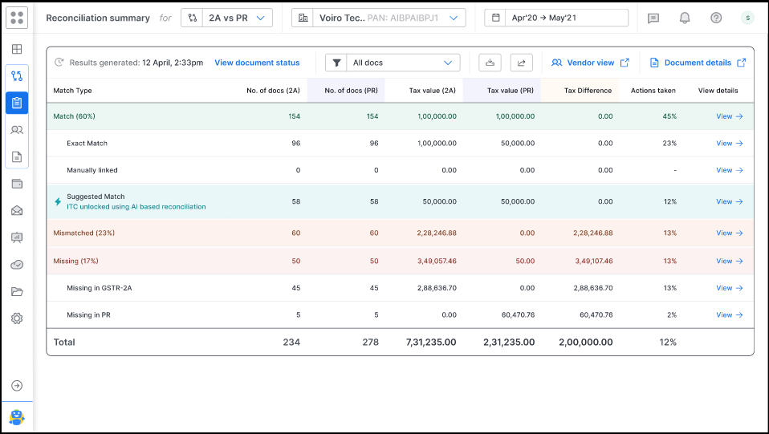Open the 2A vs PR dropdown
Viewport: 769px width, 434px height.
pos(226,18)
